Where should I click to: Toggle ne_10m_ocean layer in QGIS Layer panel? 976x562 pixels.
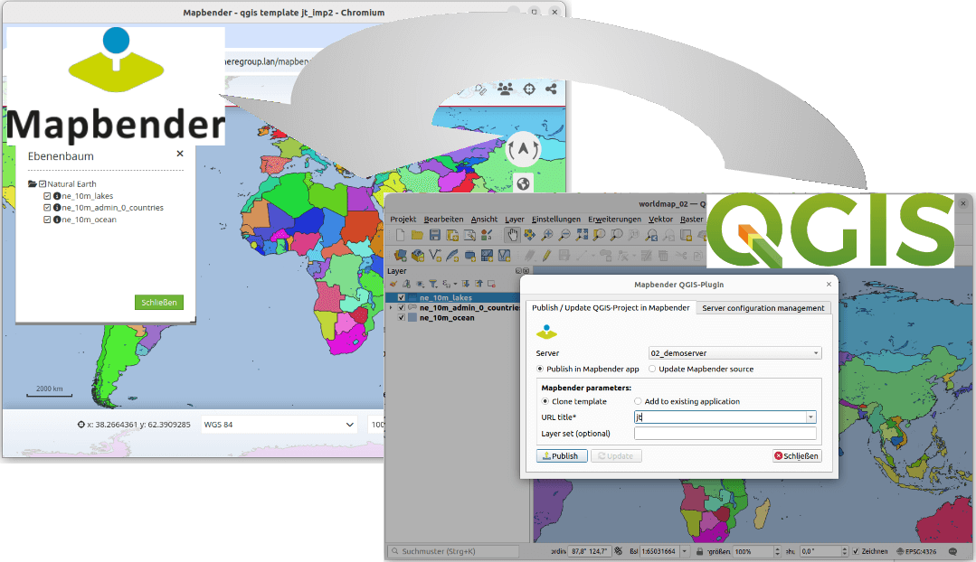pos(401,318)
